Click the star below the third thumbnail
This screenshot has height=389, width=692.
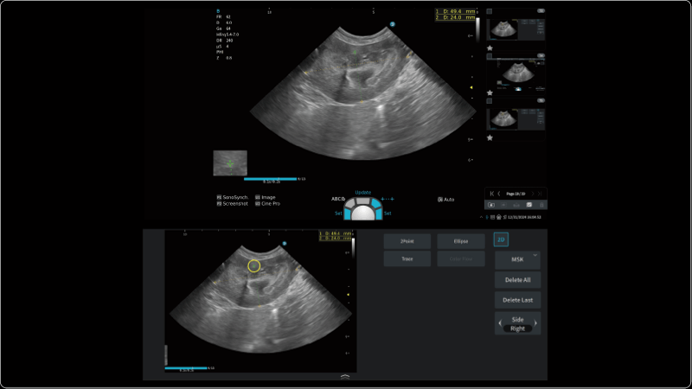coord(490,137)
